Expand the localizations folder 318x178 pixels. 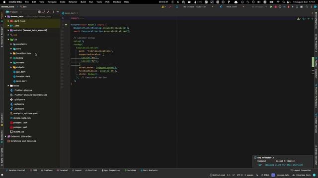(11, 53)
